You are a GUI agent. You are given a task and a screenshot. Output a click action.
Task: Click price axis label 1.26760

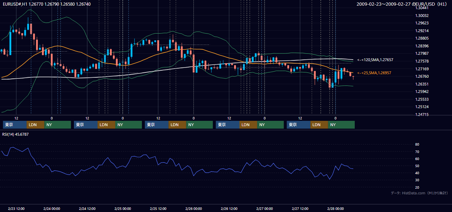coord(422,76)
